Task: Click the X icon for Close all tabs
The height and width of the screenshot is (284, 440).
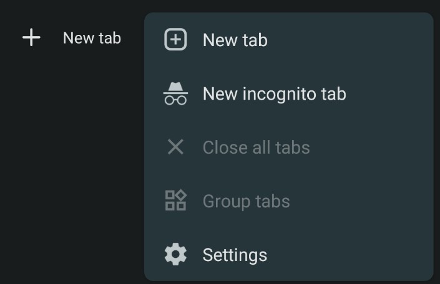Action: coord(175,148)
